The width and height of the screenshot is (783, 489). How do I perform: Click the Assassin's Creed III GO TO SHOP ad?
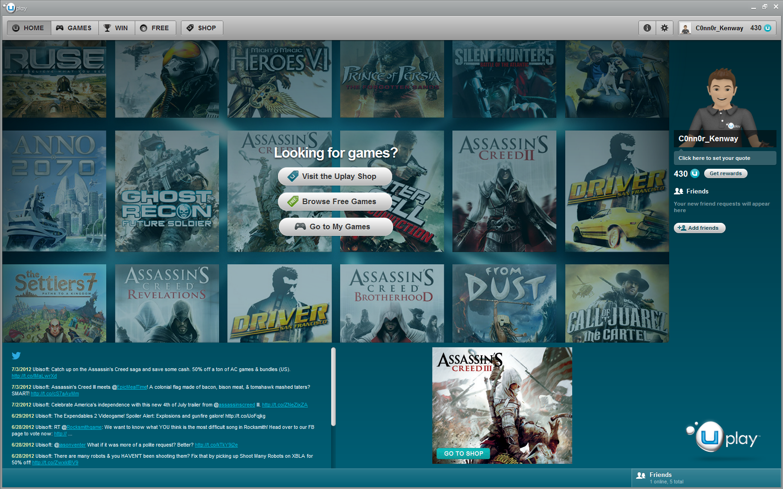tap(463, 453)
